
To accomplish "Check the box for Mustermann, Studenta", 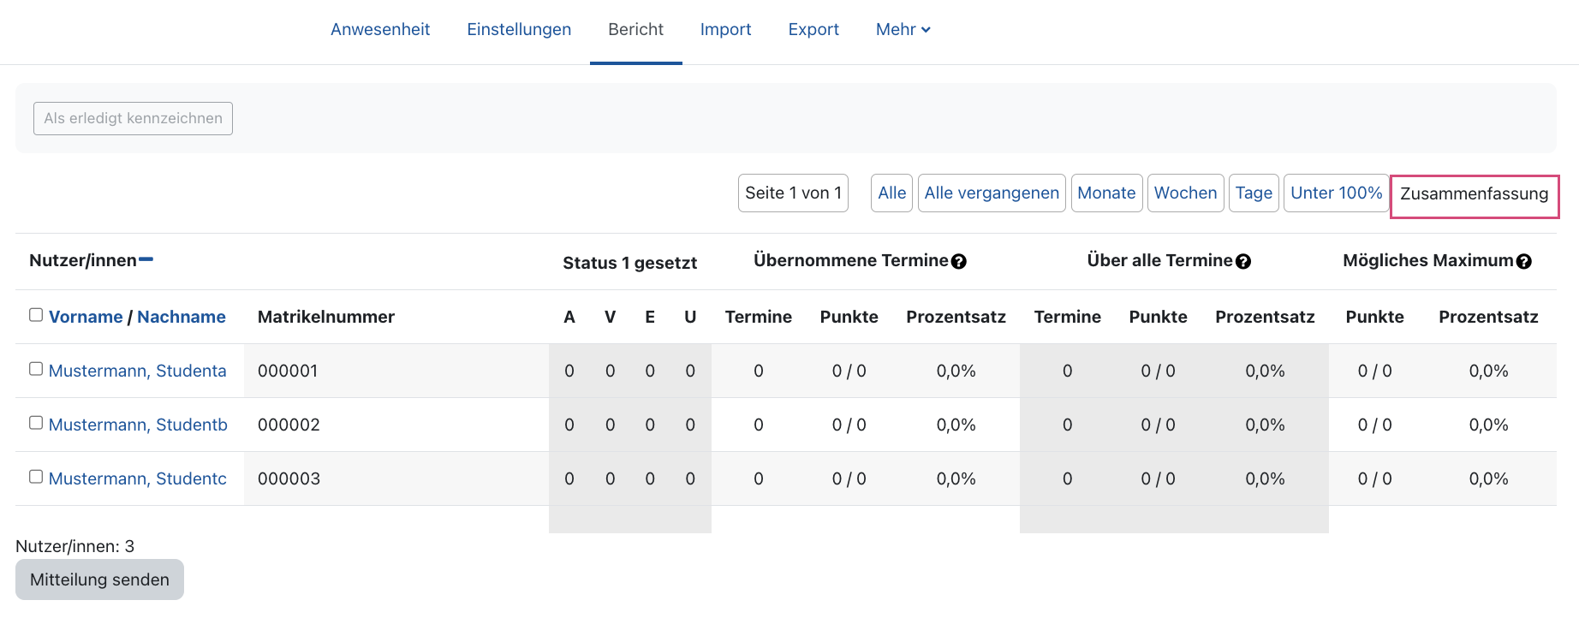I will pyautogui.click(x=36, y=369).
